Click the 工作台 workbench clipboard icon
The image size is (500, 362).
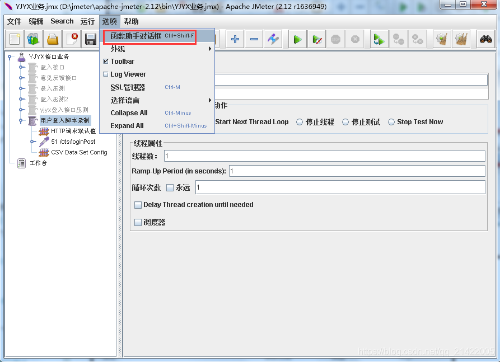coord(21,163)
